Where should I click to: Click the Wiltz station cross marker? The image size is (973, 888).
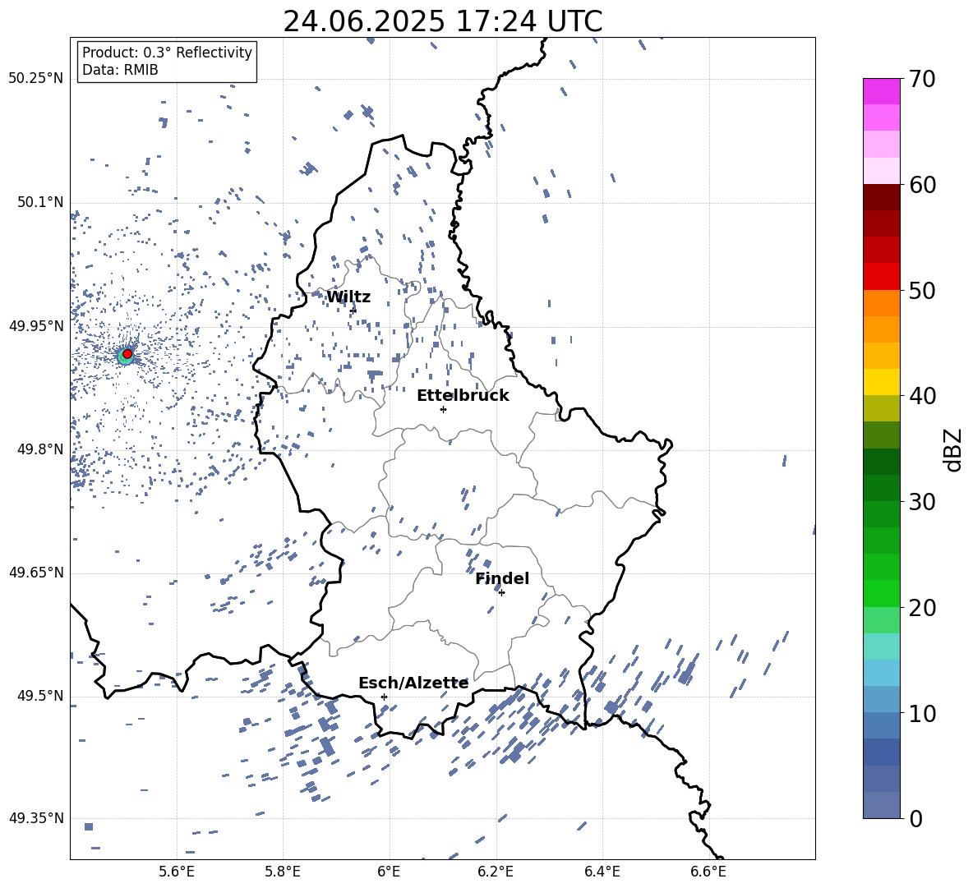353,311
